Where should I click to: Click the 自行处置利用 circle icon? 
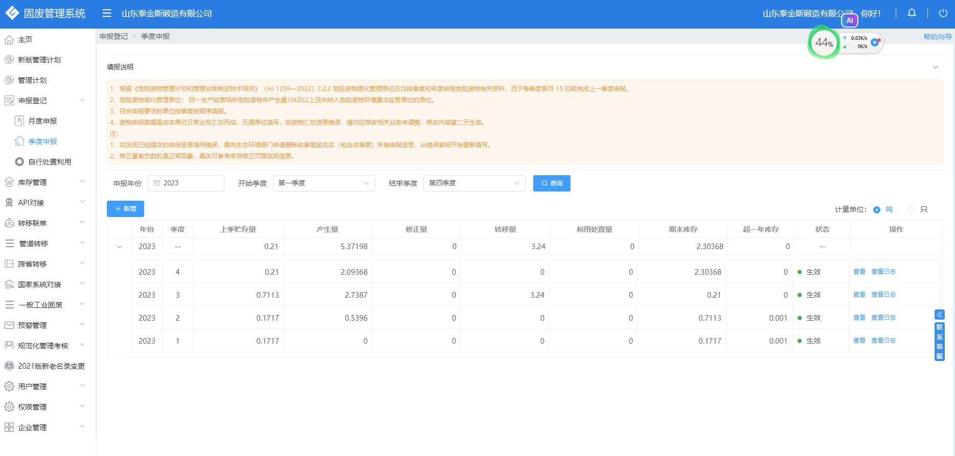[x=19, y=162]
